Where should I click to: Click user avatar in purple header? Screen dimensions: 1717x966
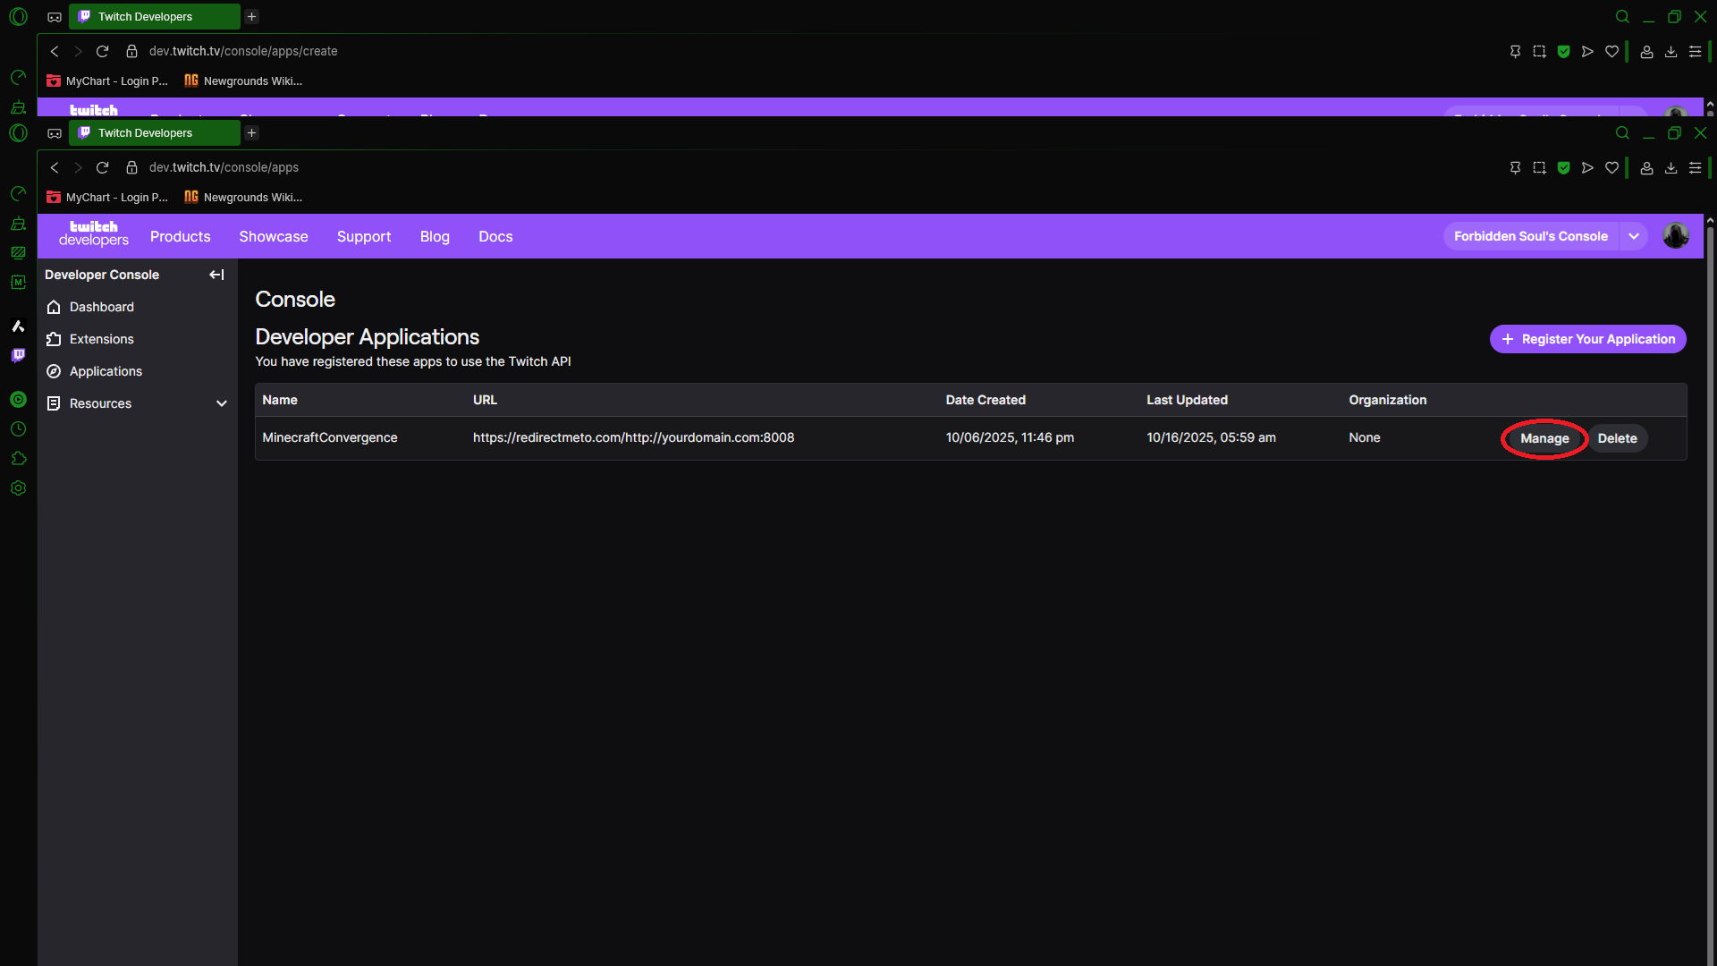click(1675, 235)
